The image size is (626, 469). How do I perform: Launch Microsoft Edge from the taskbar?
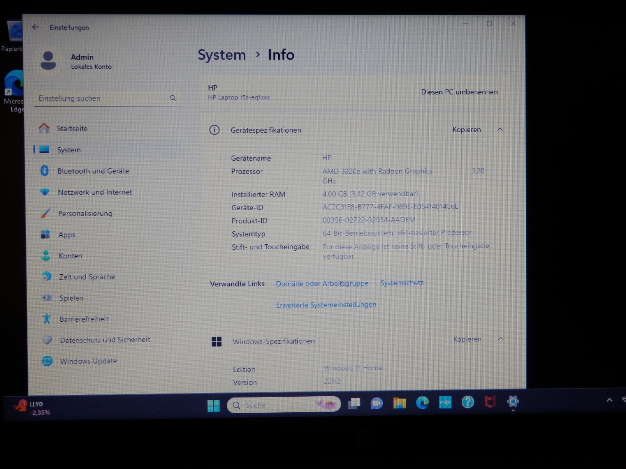[422, 402]
